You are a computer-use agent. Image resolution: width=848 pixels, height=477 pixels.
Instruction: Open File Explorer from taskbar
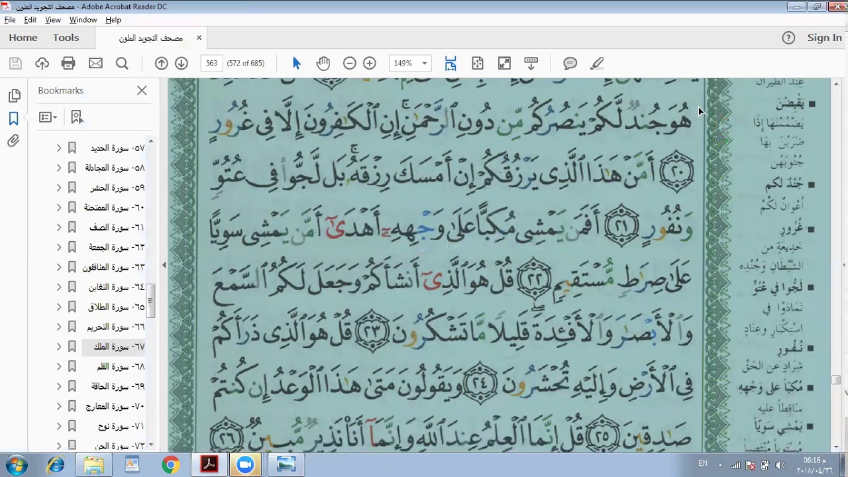[x=93, y=465]
